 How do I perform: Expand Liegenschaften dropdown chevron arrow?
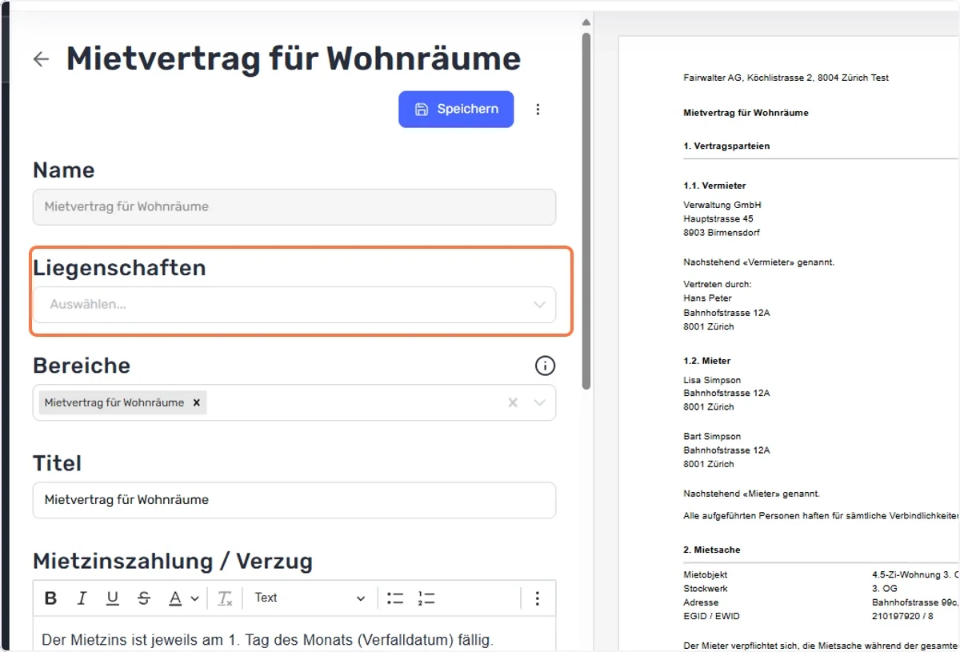pos(539,305)
